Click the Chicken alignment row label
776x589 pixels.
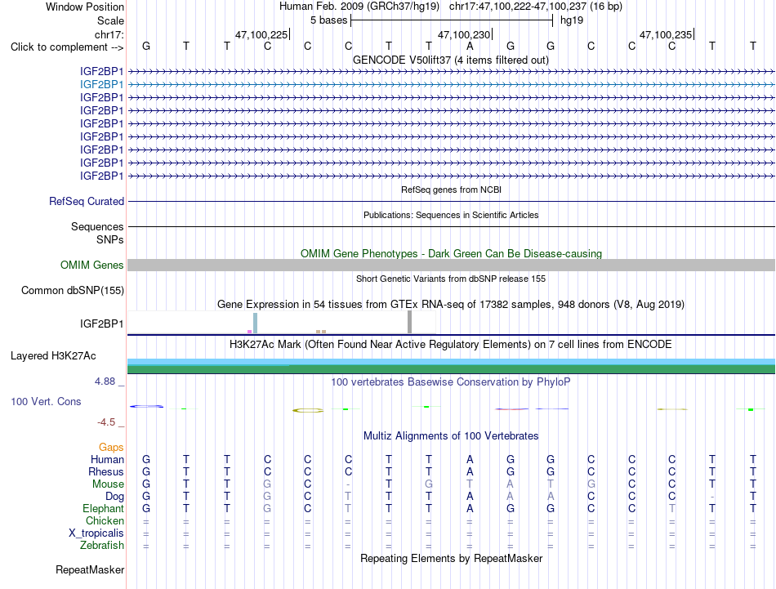105,520
